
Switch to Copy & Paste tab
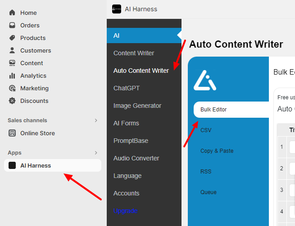pyautogui.click(x=217, y=151)
